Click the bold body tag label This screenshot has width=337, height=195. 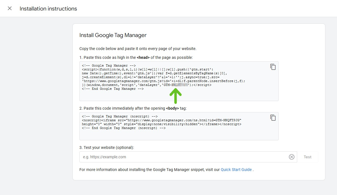pos(172,108)
